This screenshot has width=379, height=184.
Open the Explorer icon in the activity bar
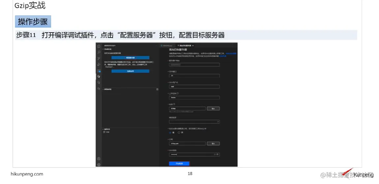99,46
